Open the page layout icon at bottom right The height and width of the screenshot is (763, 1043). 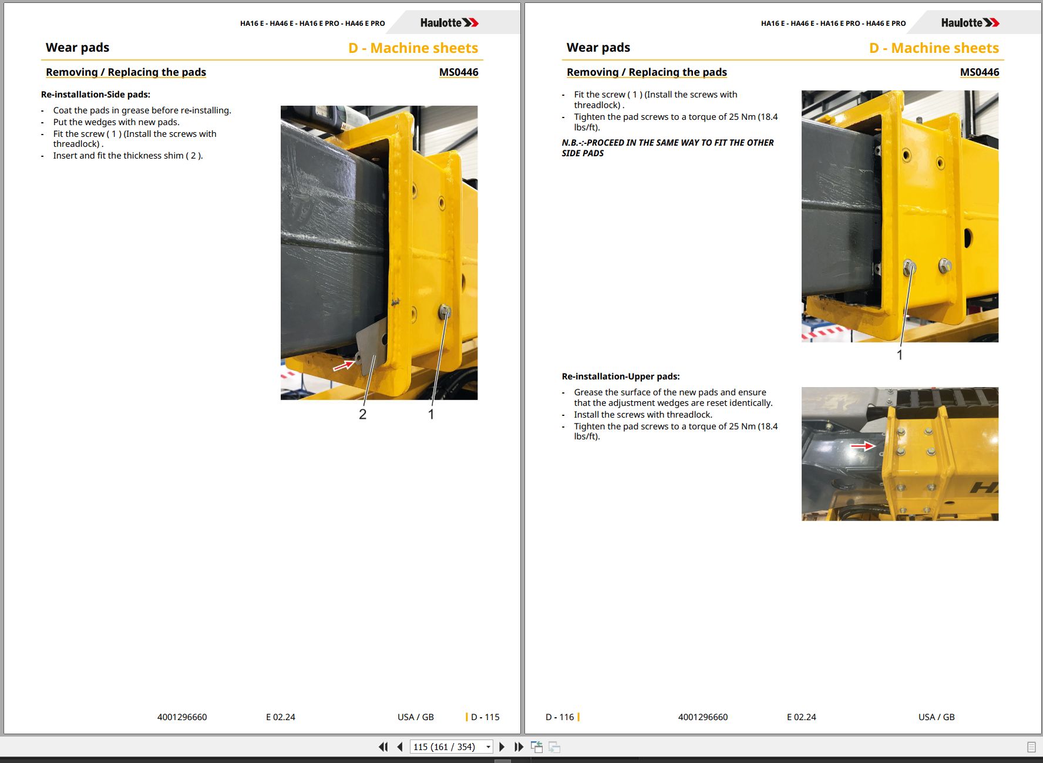tap(1031, 747)
